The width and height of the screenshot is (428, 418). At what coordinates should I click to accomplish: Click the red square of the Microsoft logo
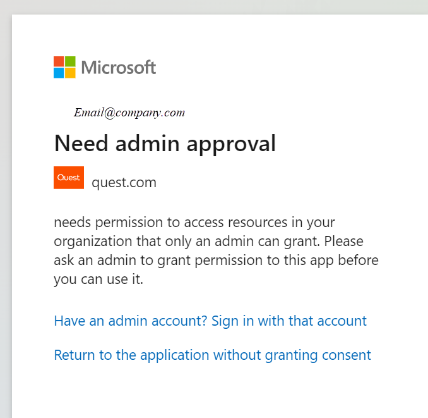coord(59,61)
